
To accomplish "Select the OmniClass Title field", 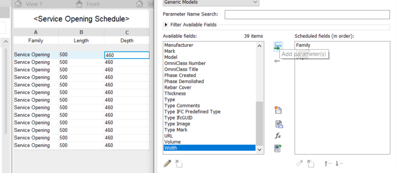I will [181, 69].
